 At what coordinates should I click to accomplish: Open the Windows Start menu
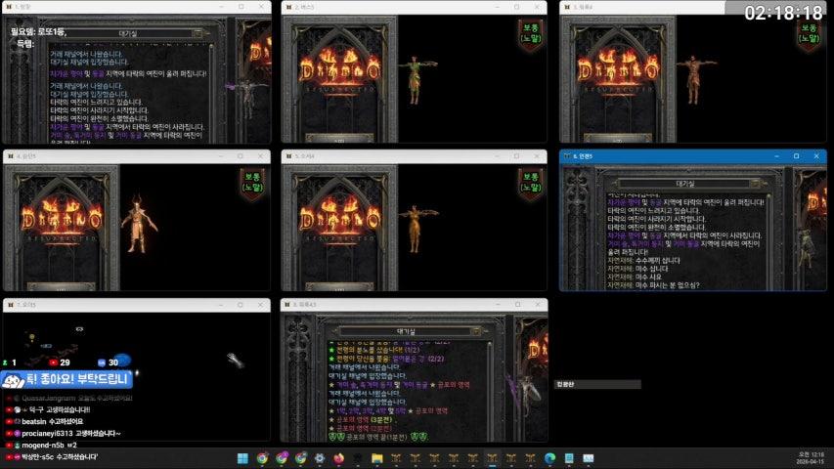[x=242, y=458]
